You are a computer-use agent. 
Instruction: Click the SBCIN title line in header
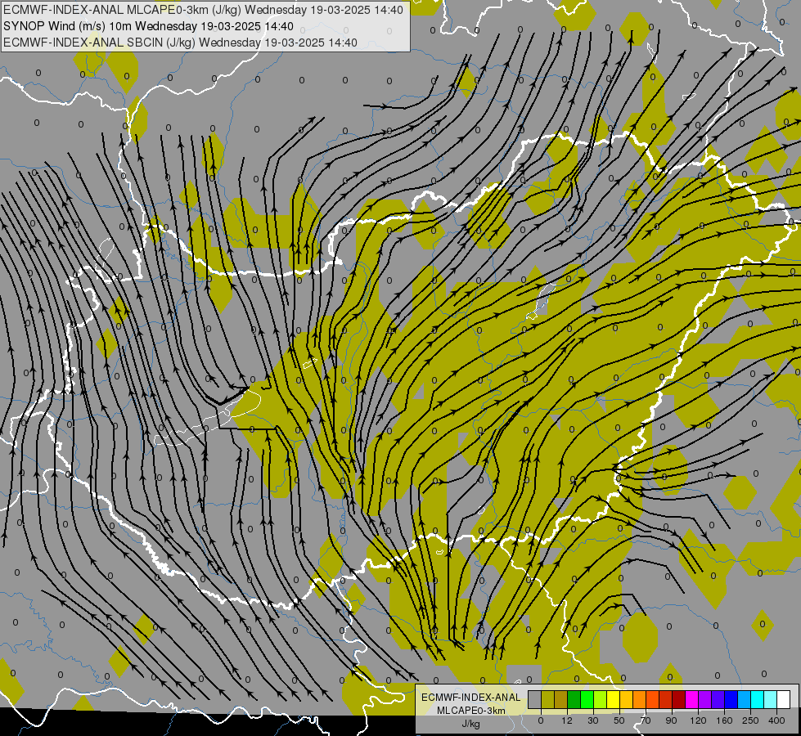click(180, 43)
